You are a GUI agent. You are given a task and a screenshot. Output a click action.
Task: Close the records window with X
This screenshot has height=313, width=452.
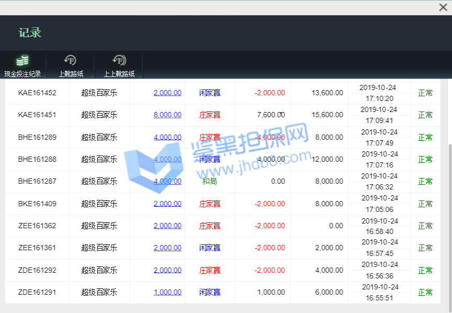(x=443, y=7)
